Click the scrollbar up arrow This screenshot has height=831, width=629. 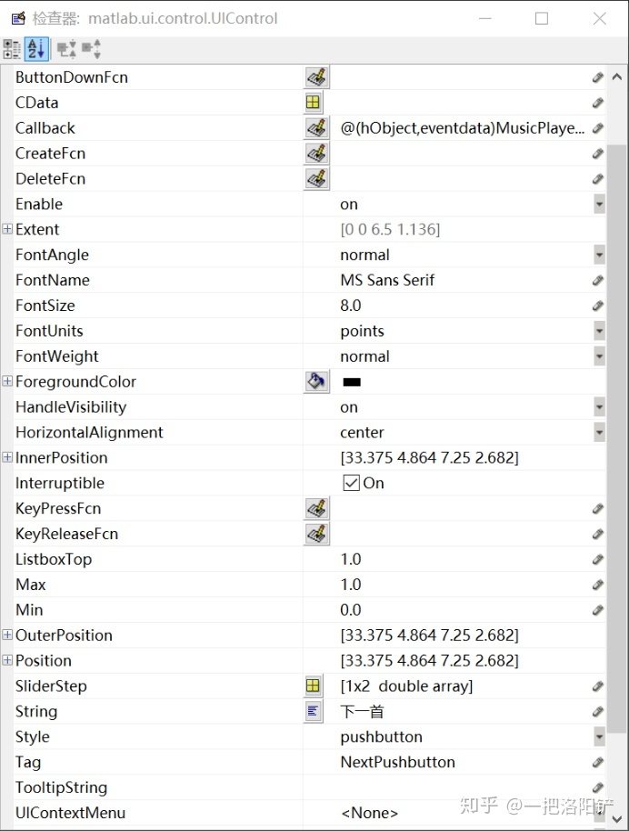(617, 77)
